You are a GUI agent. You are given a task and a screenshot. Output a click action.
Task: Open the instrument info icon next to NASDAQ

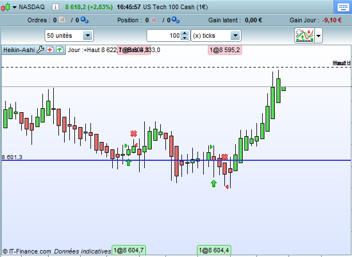[55, 7]
